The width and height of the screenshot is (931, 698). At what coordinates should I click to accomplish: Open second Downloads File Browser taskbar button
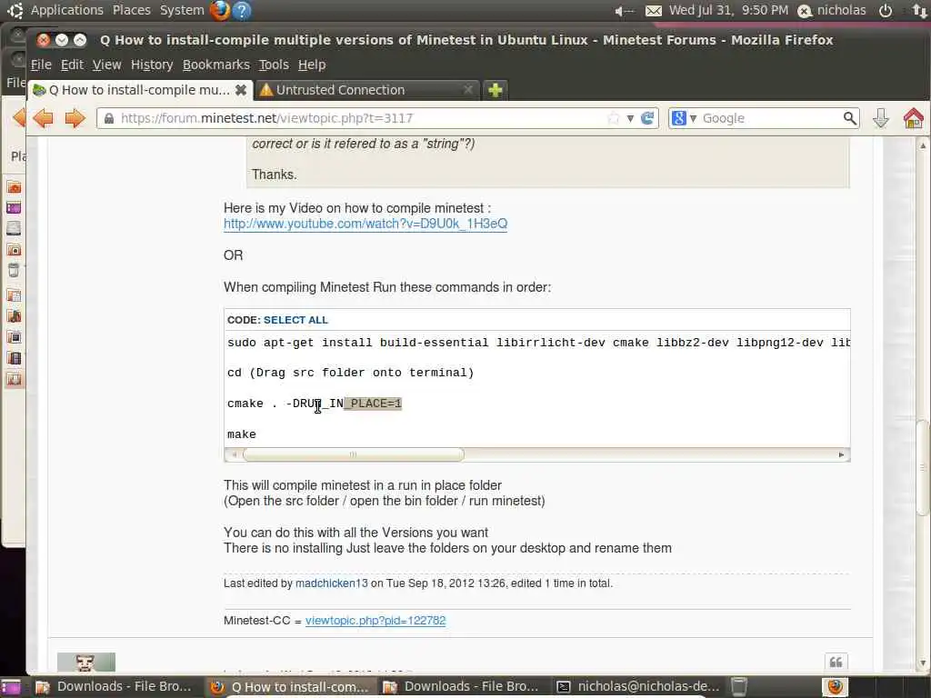[x=461, y=687]
